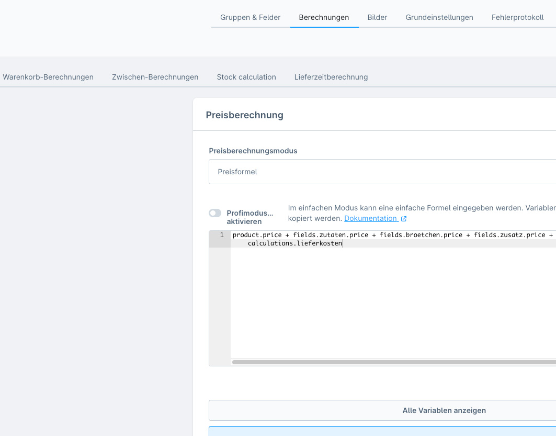Click the Dokumentation link
556x436 pixels.
pyautogui.click(x=370, y=218)
